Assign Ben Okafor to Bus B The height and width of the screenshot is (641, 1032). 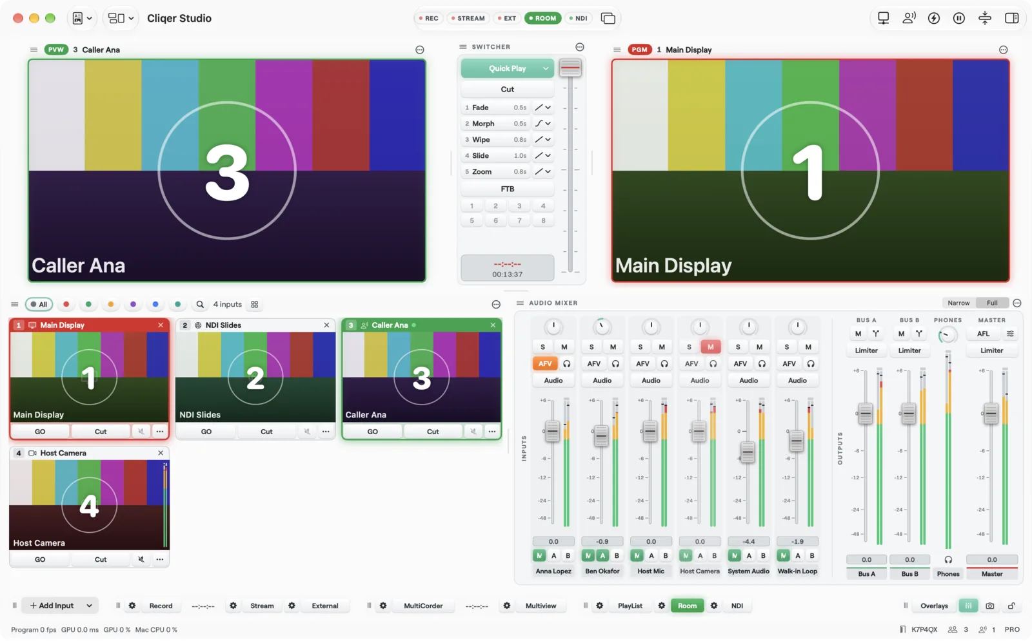tap(617, 555)
